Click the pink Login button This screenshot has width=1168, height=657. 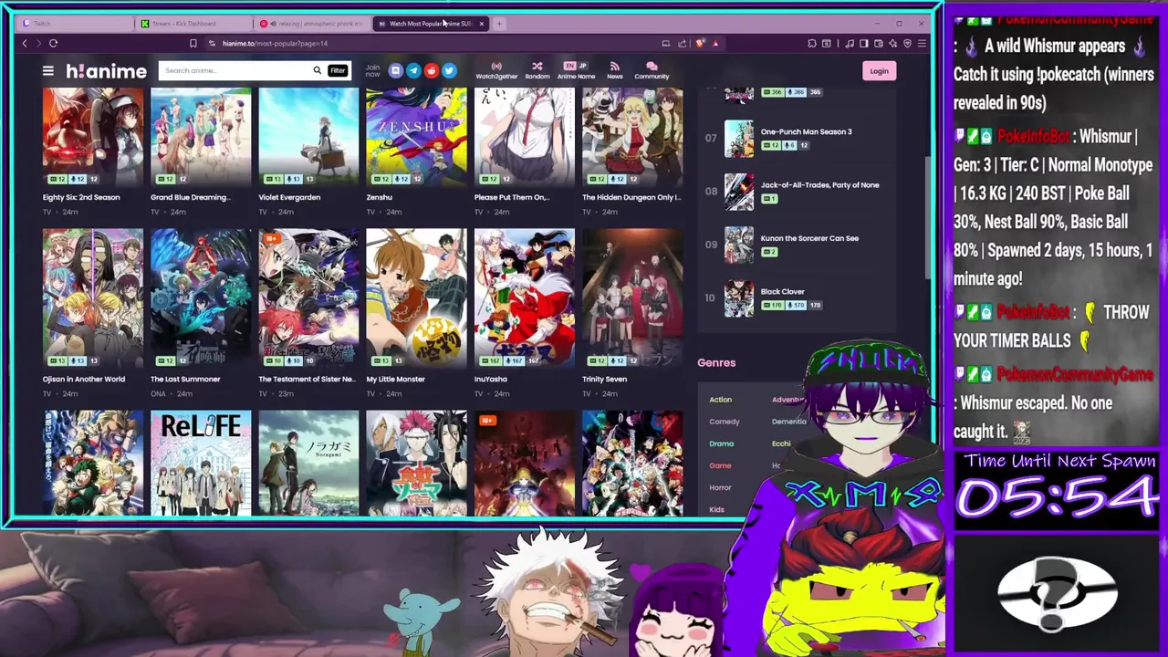pyautogui.click(x=879, y=70)
